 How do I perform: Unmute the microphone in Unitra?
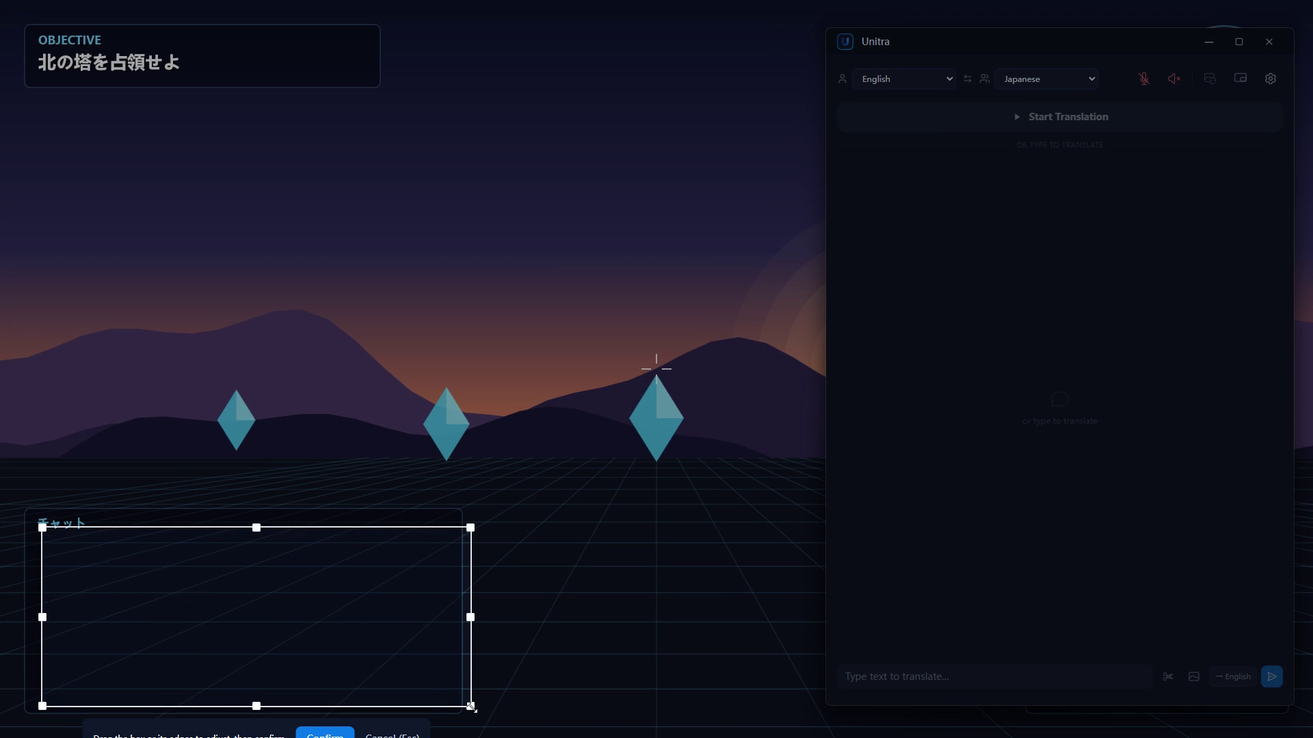1144,79
